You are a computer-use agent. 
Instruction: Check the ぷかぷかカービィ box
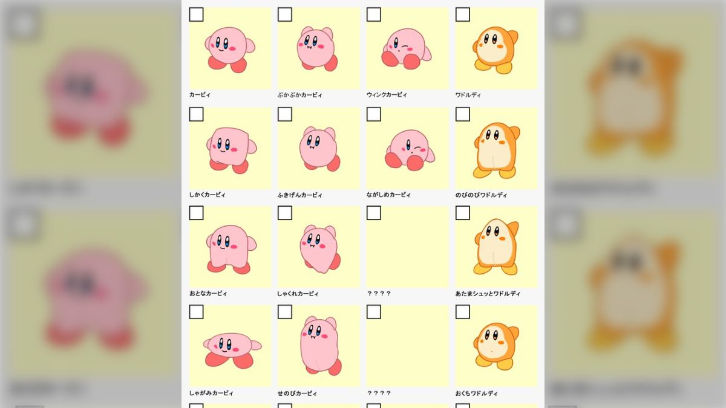point(285,15)
